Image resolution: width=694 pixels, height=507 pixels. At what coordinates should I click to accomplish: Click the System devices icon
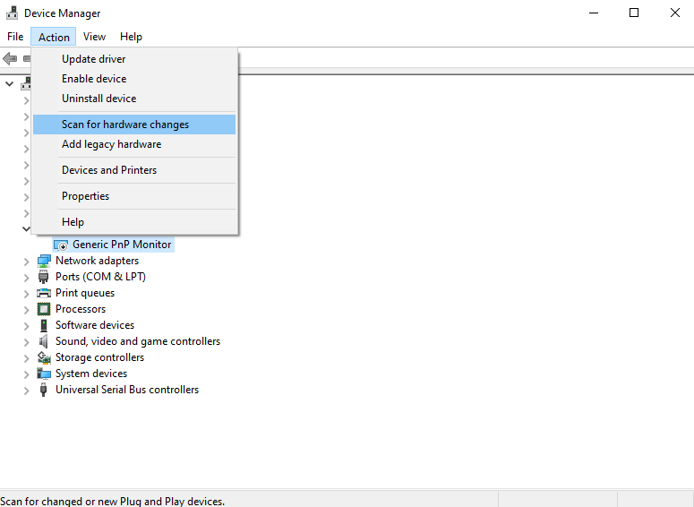44,374
